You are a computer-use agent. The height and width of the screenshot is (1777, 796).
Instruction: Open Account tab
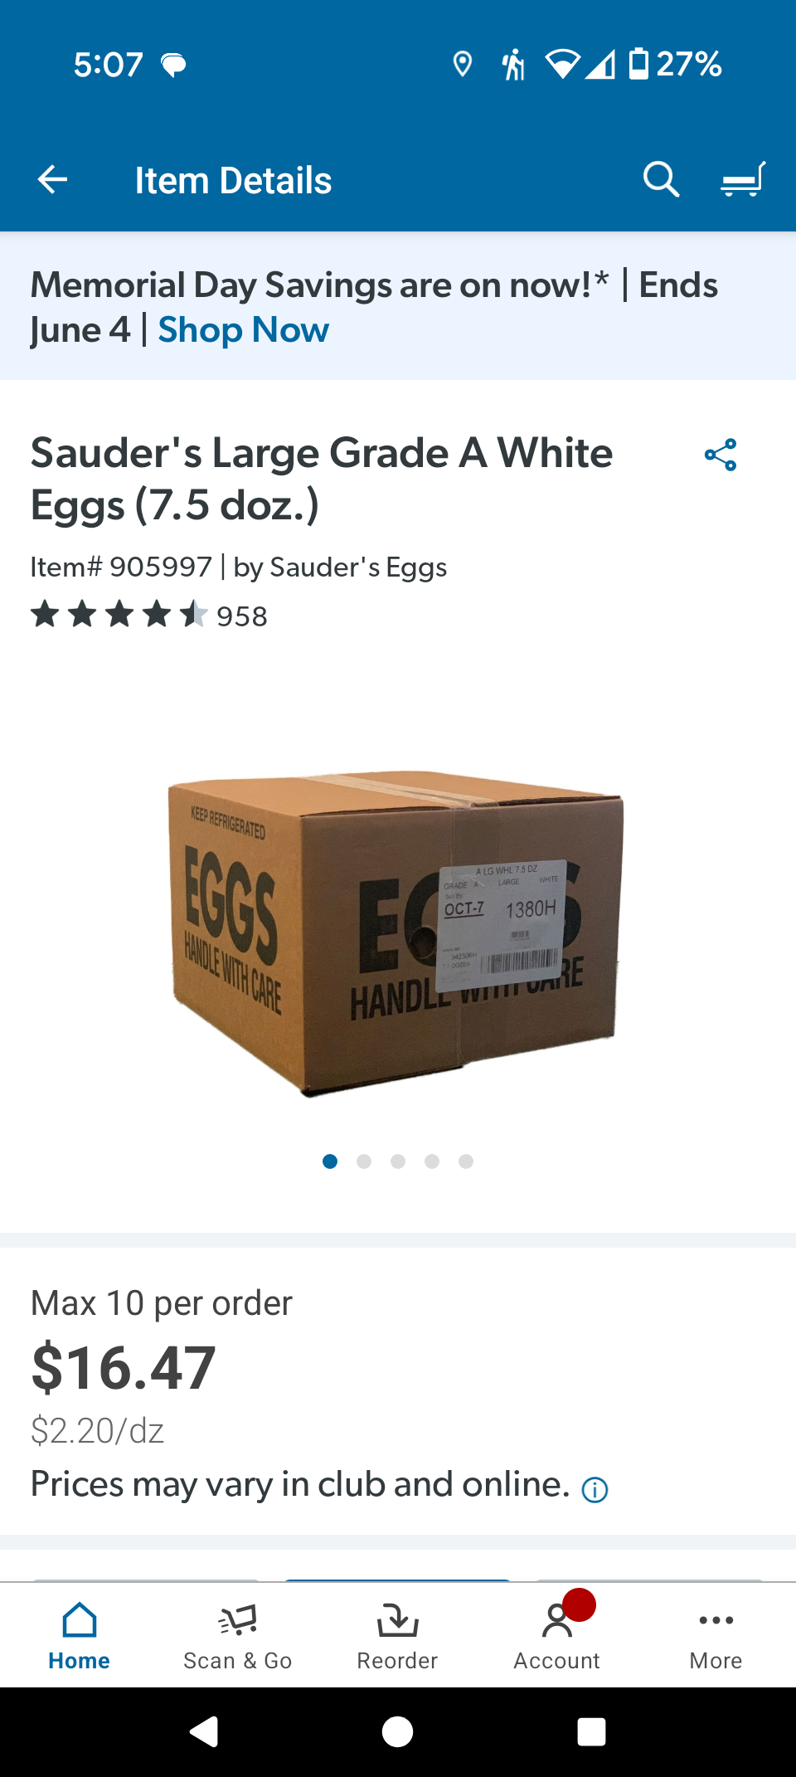click(x=557, y=1635)
